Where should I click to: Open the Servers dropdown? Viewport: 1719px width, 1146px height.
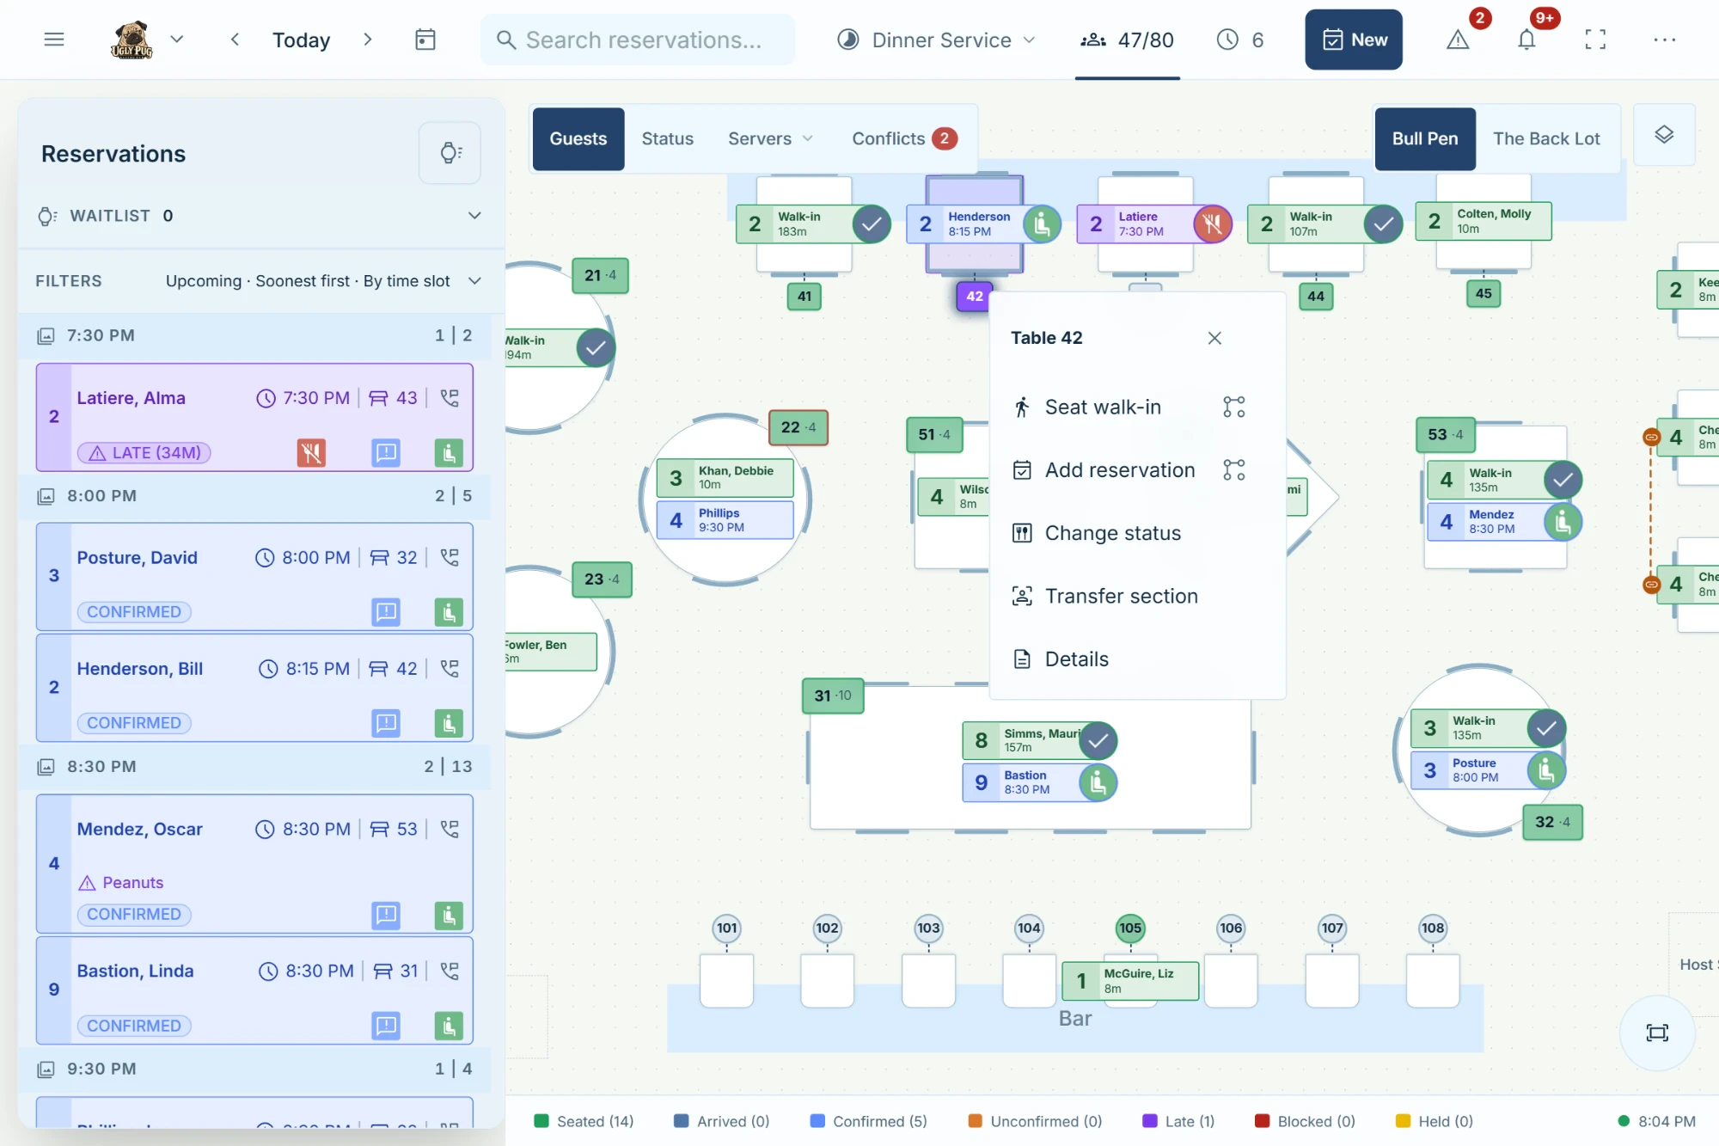click(769, 138)
